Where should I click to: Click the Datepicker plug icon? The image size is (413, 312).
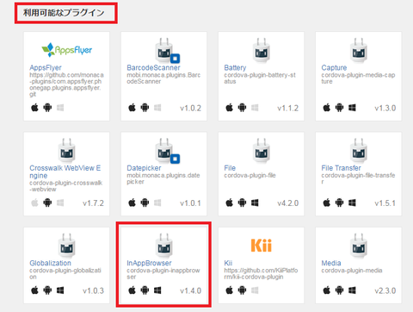tap(167, 151)
